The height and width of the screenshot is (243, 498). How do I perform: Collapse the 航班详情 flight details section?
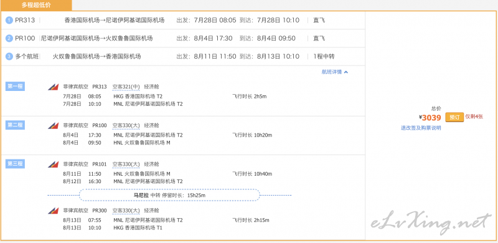[335, 72]
